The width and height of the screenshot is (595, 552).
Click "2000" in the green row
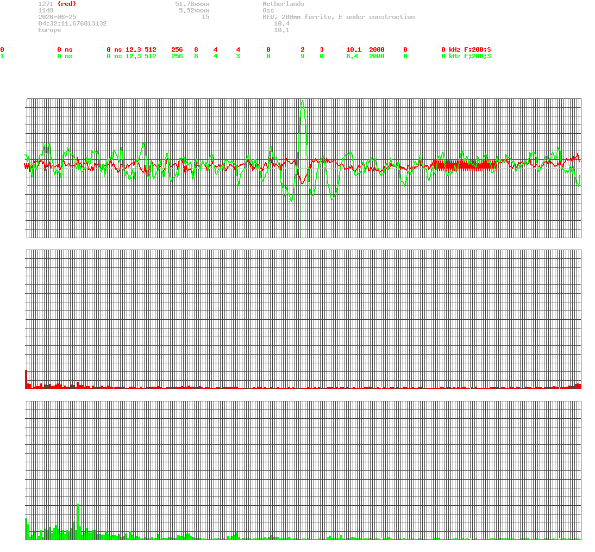(377, 56)
